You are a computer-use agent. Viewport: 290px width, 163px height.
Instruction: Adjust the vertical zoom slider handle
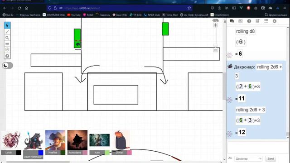(x=216, y=45)
